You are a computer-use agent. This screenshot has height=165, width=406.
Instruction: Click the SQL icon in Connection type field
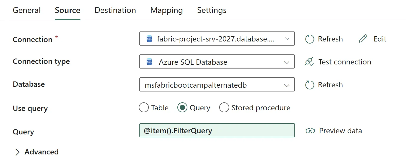149,62
